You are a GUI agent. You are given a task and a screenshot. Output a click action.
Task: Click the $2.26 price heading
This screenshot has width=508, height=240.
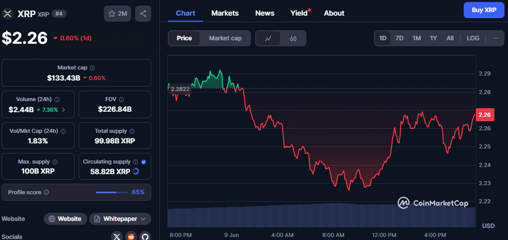25,38
